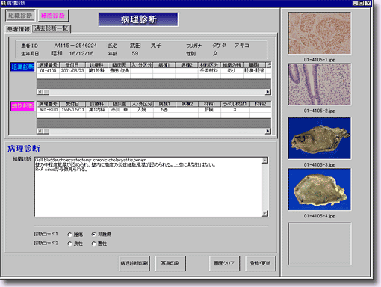Click the 登録・更新 button
The height and width of the screenshot is (287, 381).
(260, 263)
